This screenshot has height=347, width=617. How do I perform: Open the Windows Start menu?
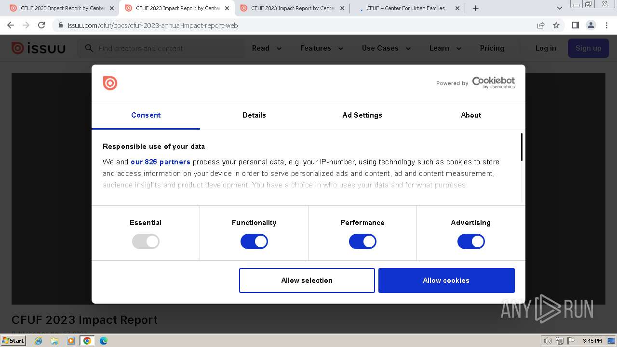coord(13,341)
